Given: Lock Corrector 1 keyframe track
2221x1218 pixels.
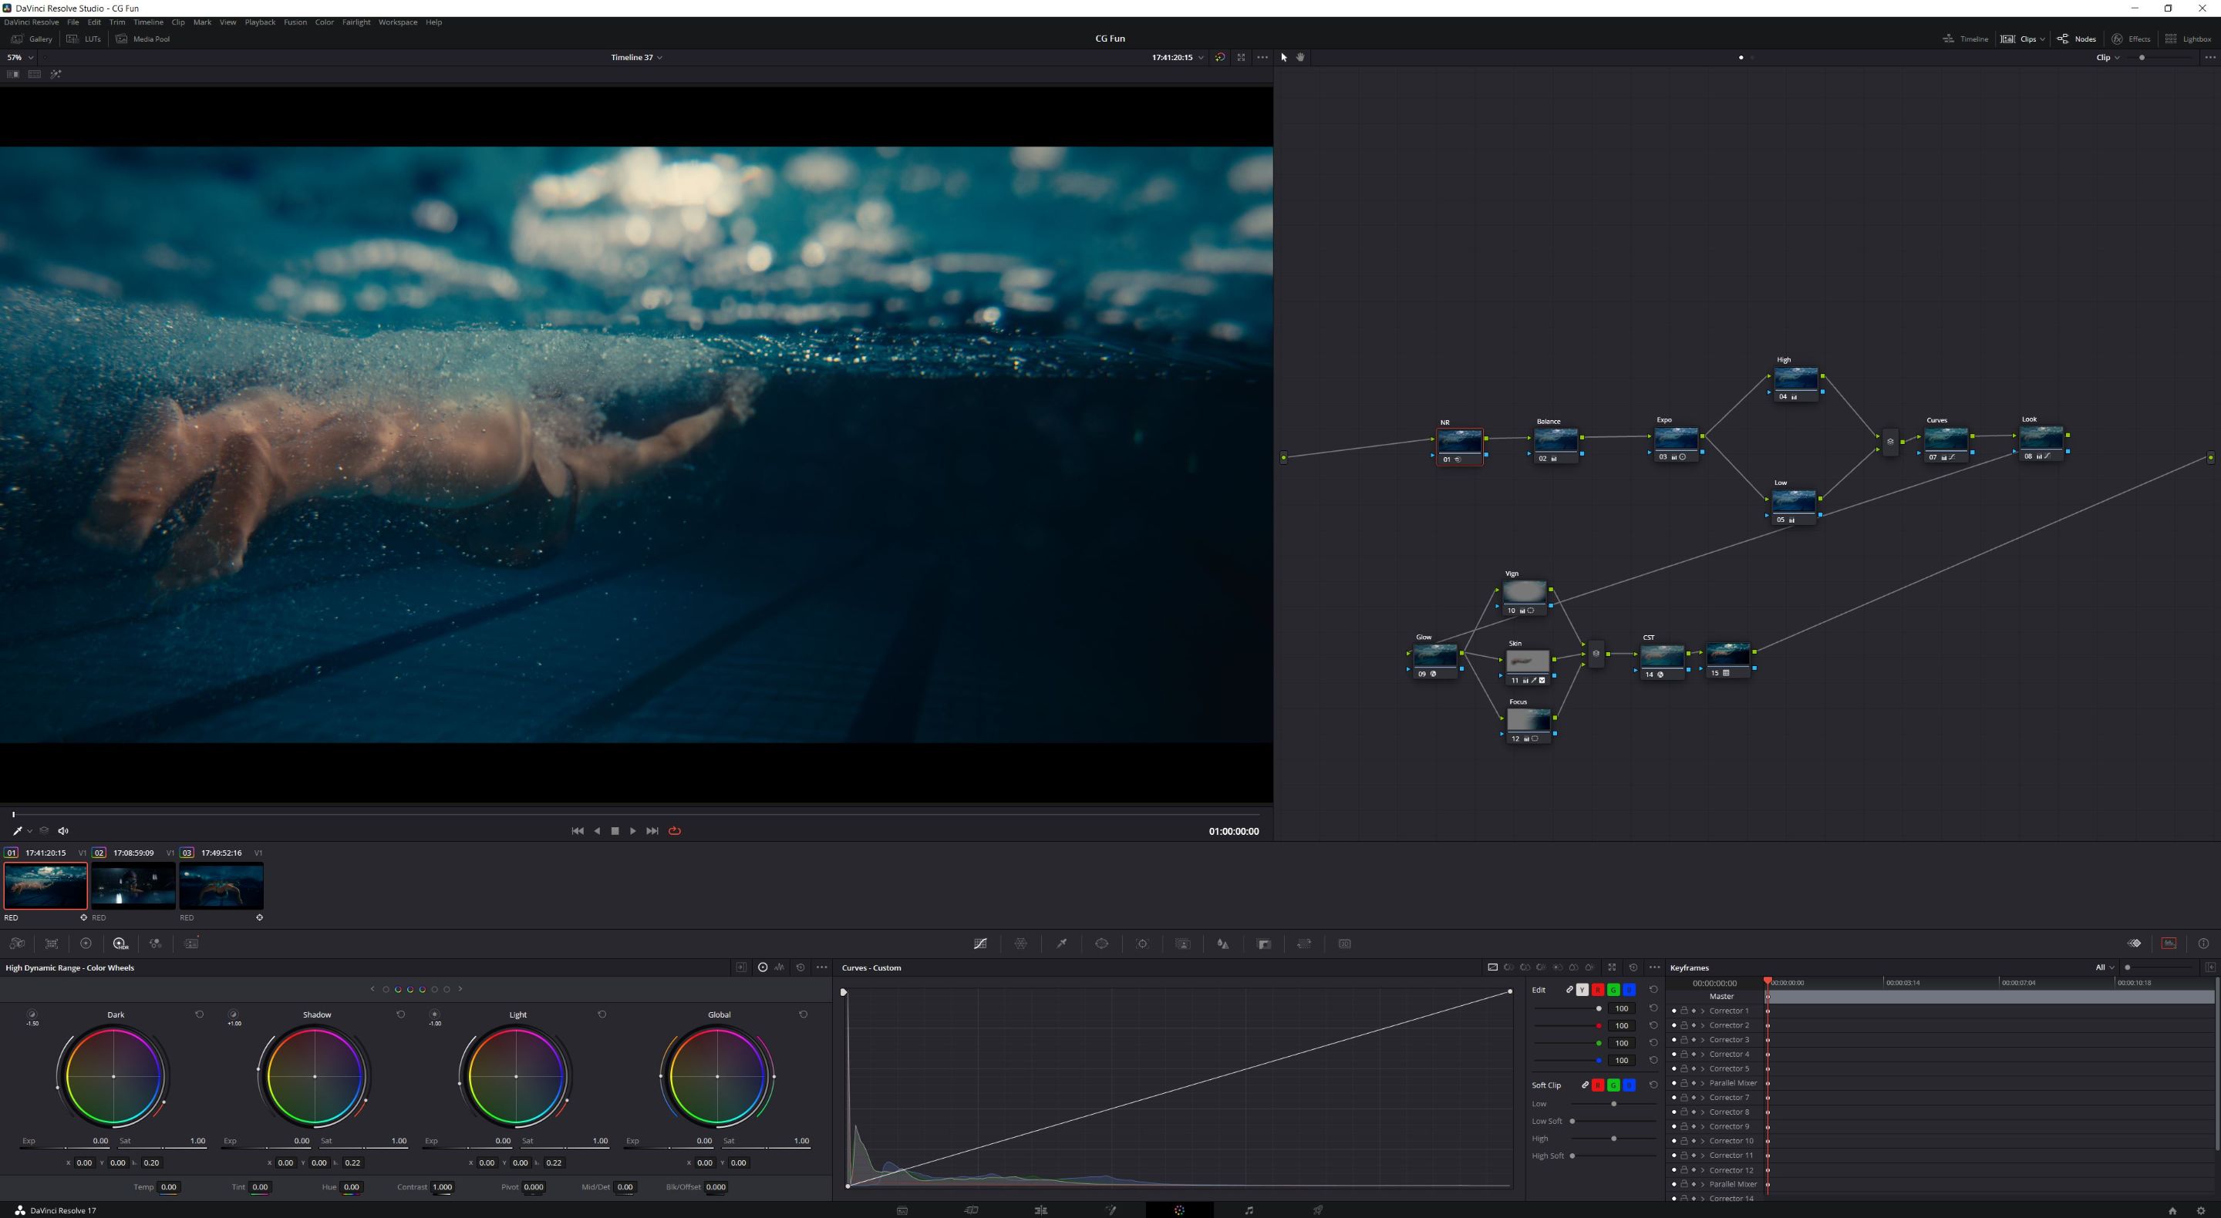Looking at the screenshot, I should [1683, 1011].
